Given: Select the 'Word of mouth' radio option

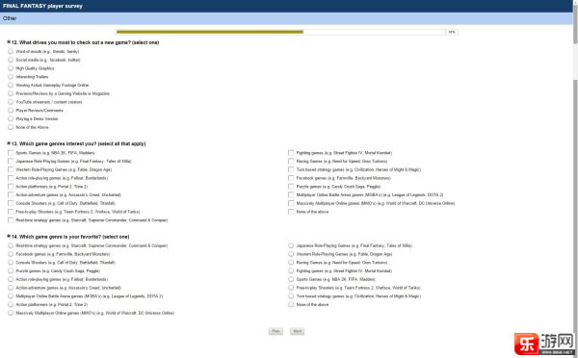Looking at the screenshot, I should (11, 51).
